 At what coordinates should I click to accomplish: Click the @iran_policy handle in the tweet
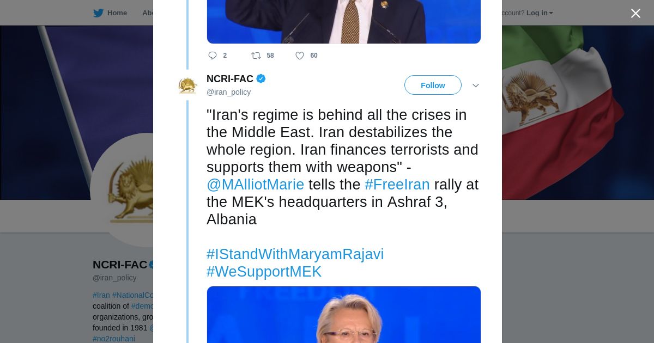tap(228, 92)
